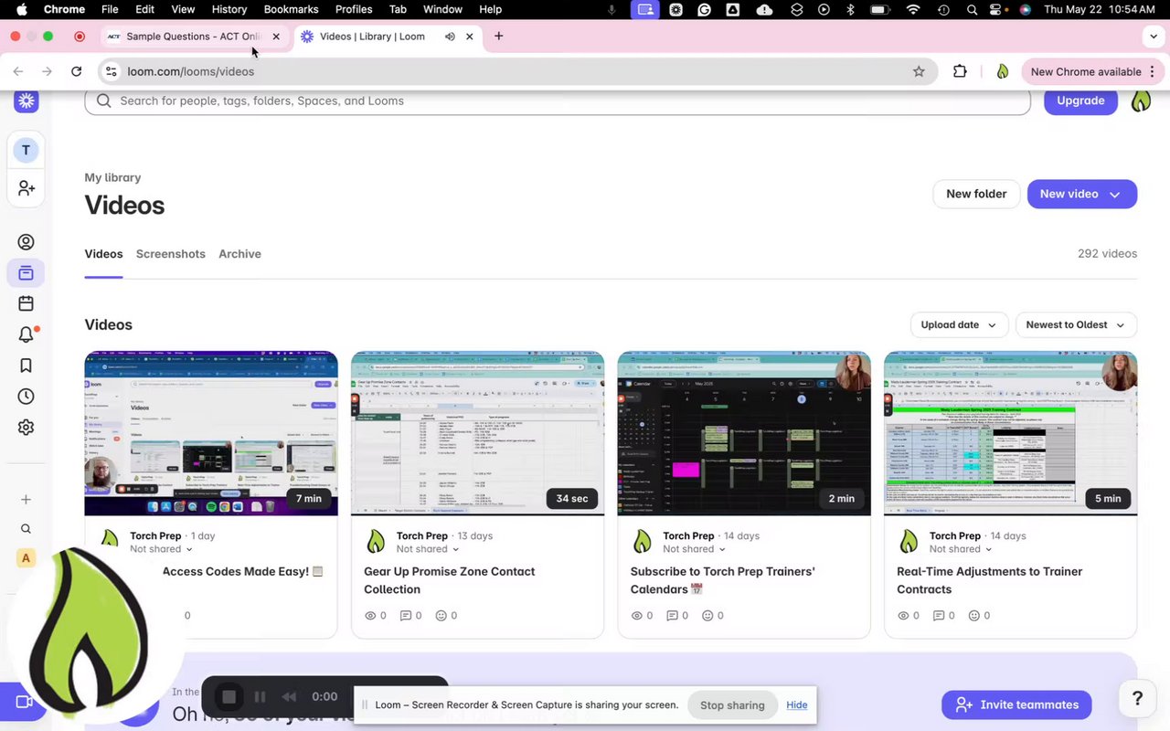
Task: Click the Upgrade button
Action: tap(1080, 101)
